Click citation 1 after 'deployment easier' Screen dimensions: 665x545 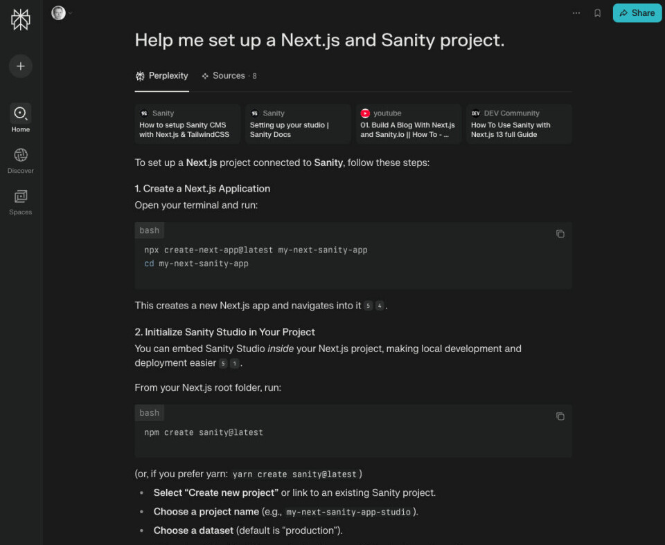pyautogui.click(x=235, y=363)
